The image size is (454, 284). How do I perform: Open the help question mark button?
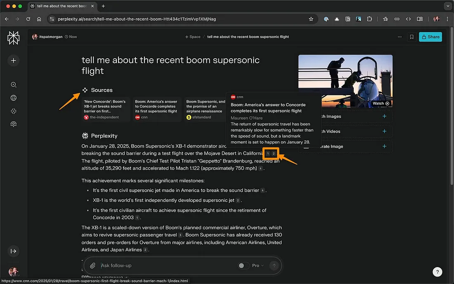pyautogui.click(x=437, y=272)
